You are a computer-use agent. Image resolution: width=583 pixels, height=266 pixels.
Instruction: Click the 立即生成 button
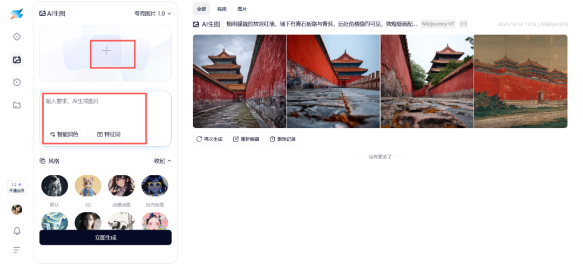[x=106, y=237]
